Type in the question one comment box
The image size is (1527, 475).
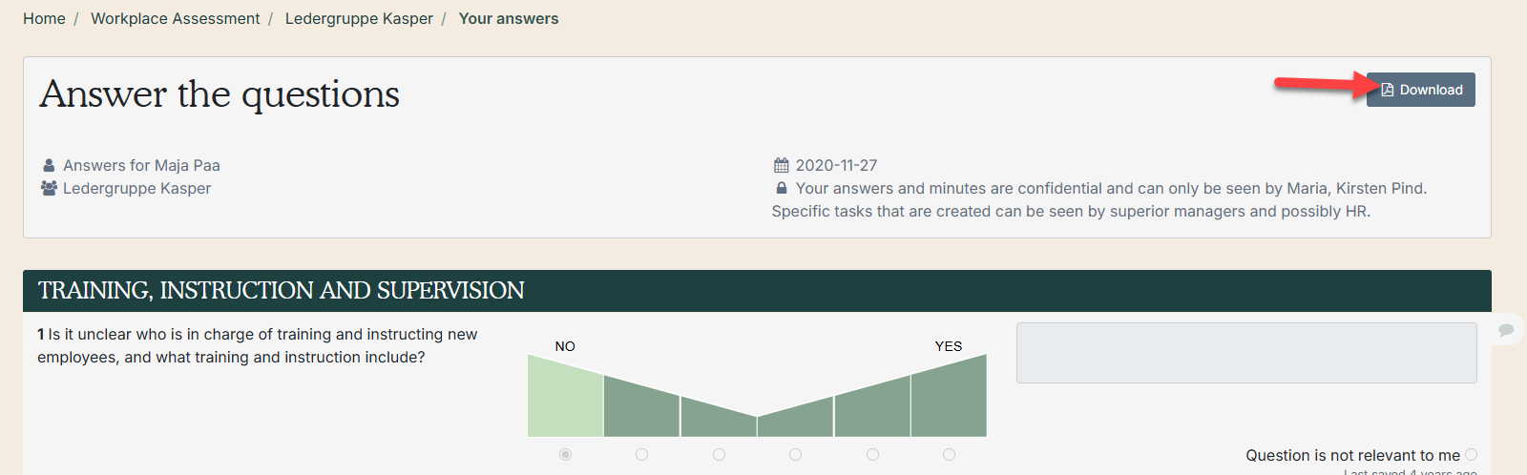[1245, 353]
